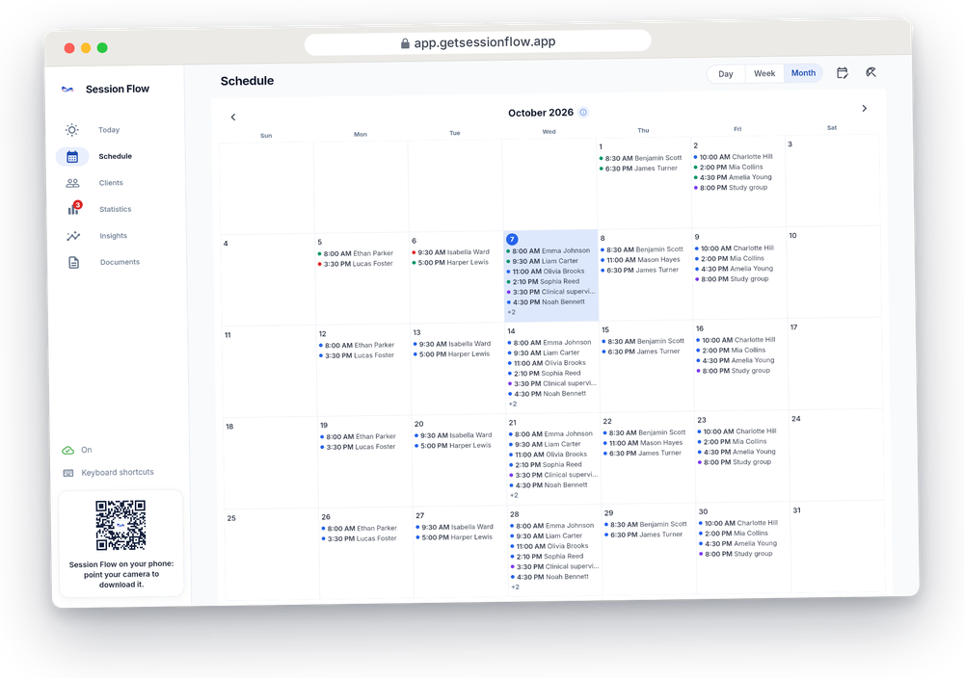Open Statistics in the sidebar
This screenshot has width=964, height=678.
point(115,209)
